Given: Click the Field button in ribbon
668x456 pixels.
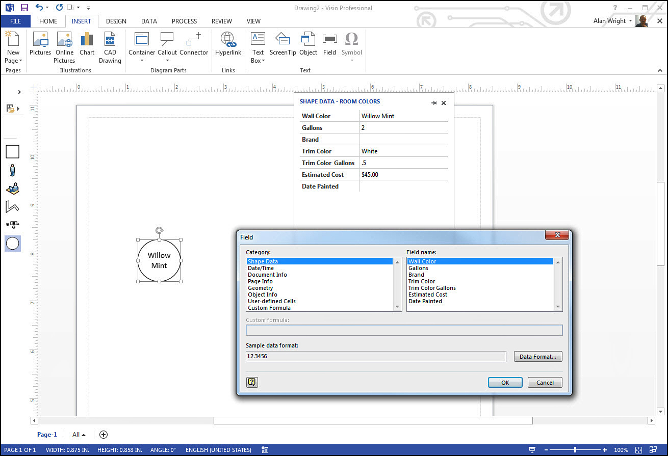Looking at the screenshot, I should tap(329, 44).
